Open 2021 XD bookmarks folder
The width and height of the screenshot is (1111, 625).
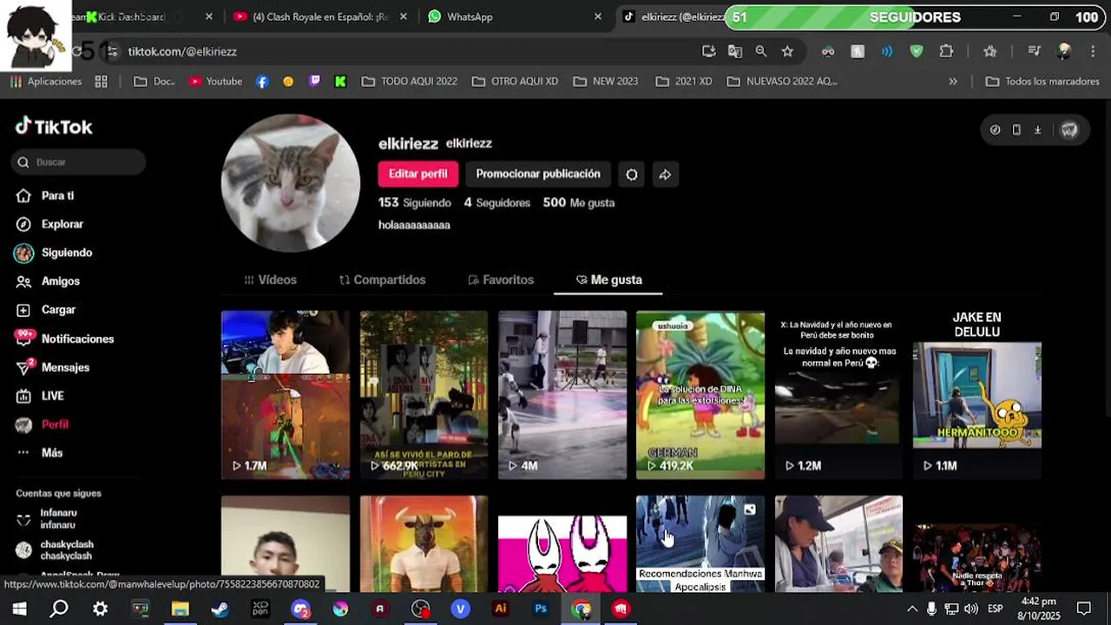pos(684,82)
